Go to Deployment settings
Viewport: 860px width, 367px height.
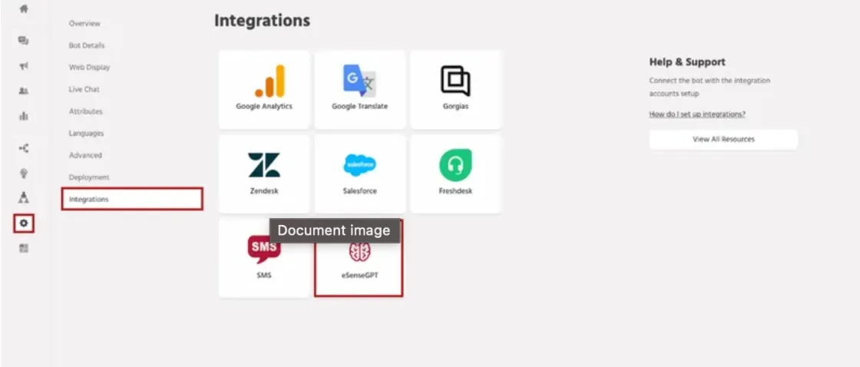tap(89, 177)
